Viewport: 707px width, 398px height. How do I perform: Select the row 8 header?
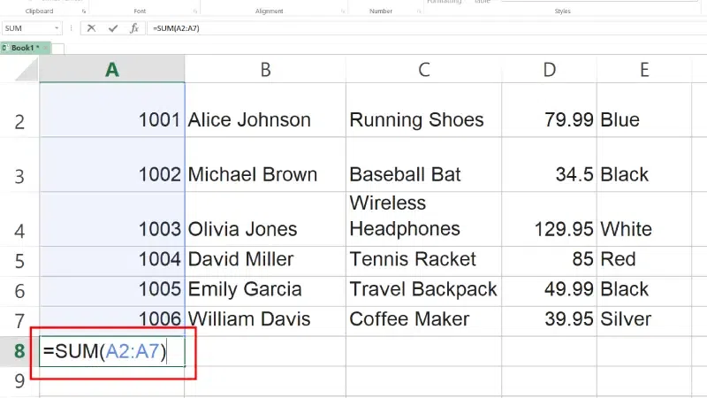coord(19,351)
